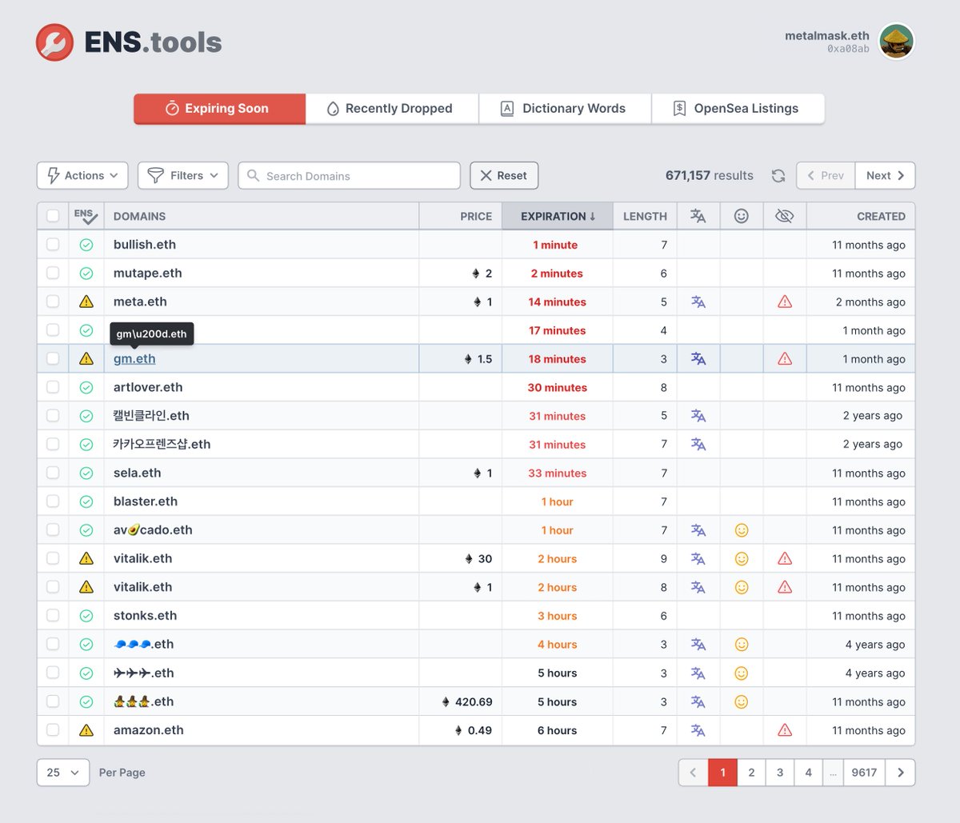960x823 pixels.
Task: Expand the Filters dropdown
Action: click(183, 176)
